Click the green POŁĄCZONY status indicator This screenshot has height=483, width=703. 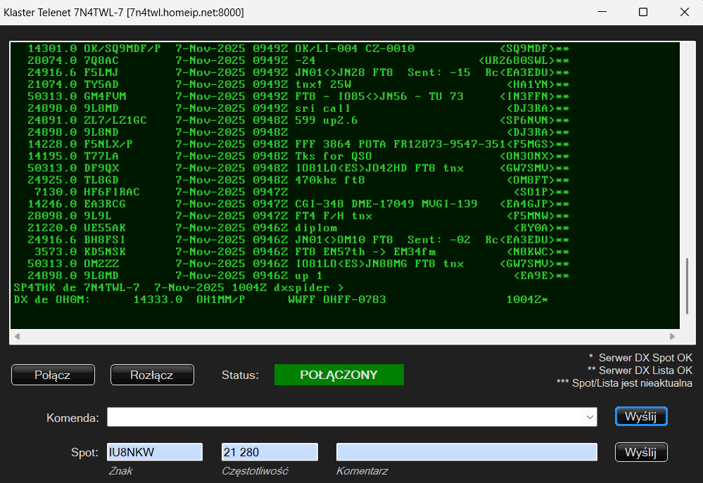point(338,375)
